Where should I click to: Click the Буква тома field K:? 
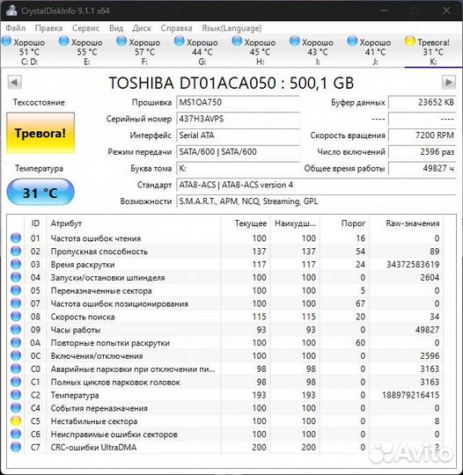coord(238,168)
